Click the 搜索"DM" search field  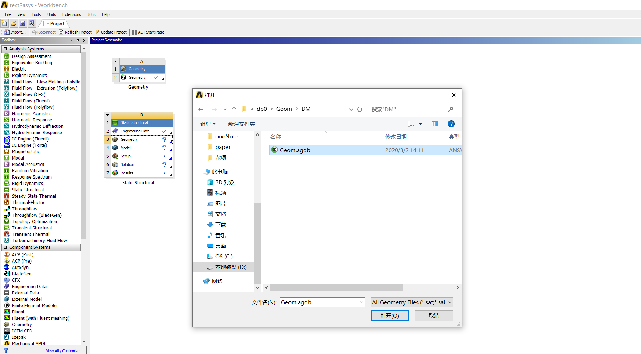pyautogui.click(x=413, y=109)
